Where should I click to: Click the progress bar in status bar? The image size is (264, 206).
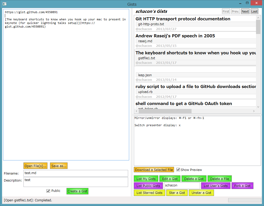coord(244,200)
